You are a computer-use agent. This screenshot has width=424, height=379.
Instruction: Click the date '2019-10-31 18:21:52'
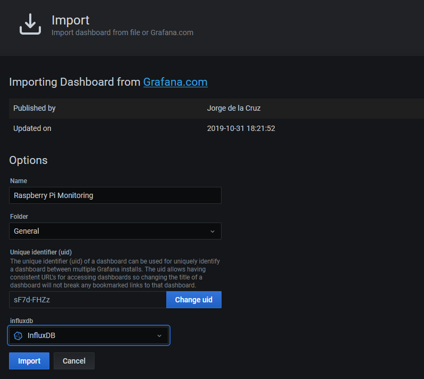[x=241, y=128]
